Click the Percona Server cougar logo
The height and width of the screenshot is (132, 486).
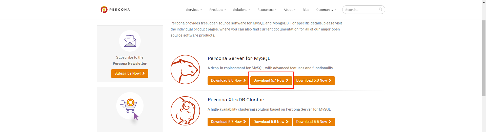[x=185, y=70]
